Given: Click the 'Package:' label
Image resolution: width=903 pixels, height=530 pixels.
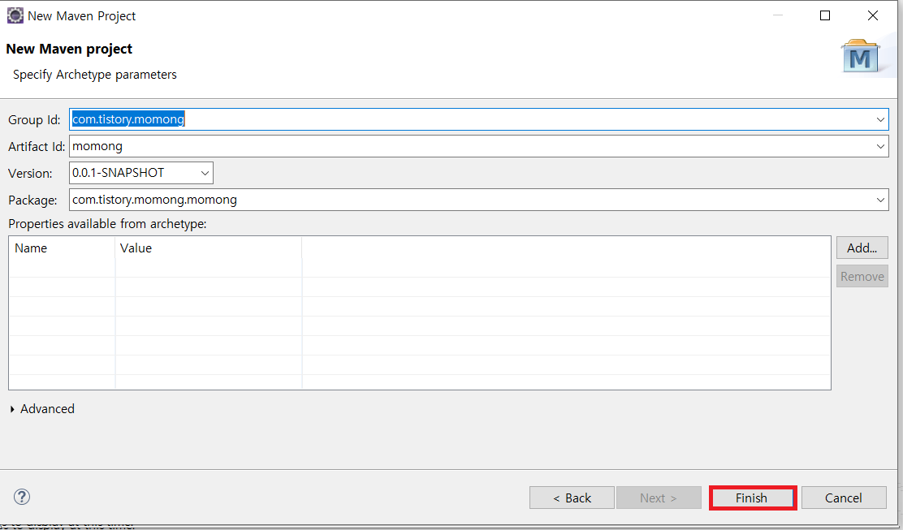Looking at the screenshot, I should [32, 200].
